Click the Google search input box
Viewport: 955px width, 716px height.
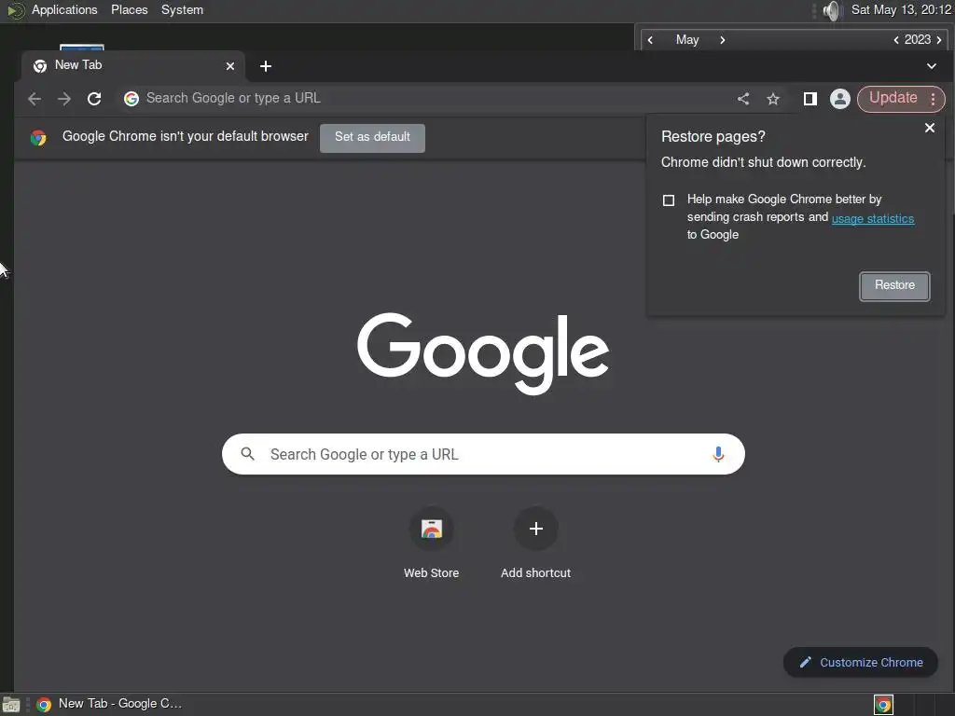483,454
